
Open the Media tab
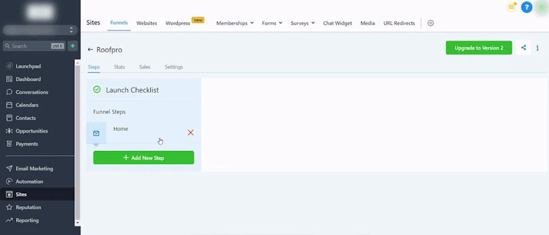click(x=368, y=23)
